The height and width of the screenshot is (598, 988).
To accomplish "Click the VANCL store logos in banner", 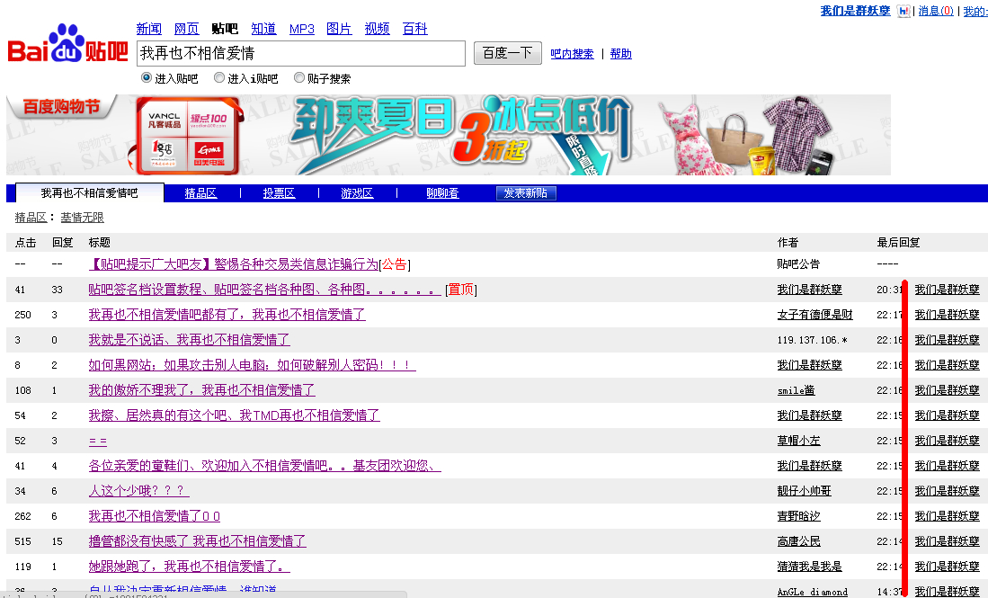I will [x=187, y=136].
